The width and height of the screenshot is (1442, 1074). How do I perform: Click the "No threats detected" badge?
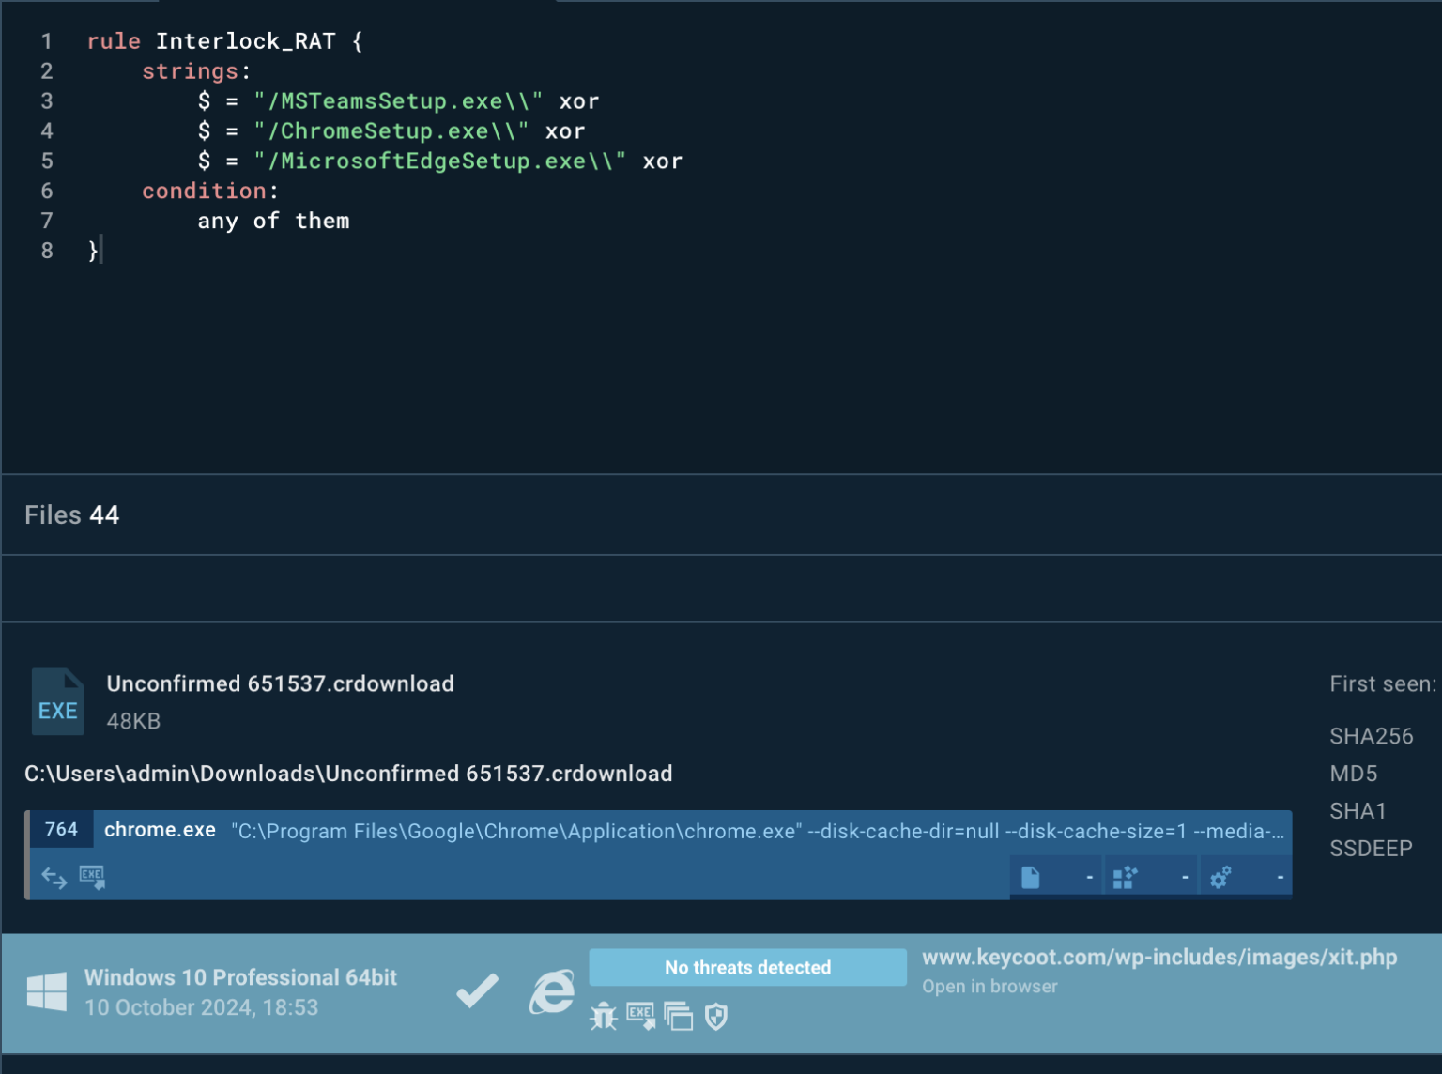(747, 967)
